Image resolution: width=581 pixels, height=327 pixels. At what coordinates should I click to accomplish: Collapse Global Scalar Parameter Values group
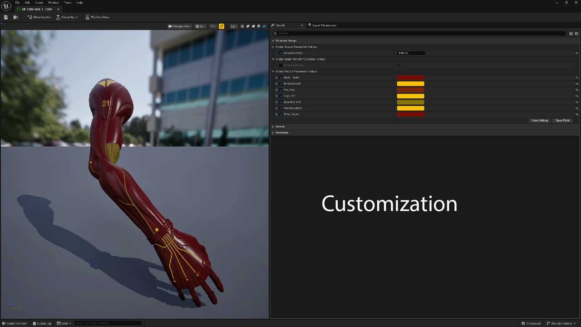(x=273, y=47)
